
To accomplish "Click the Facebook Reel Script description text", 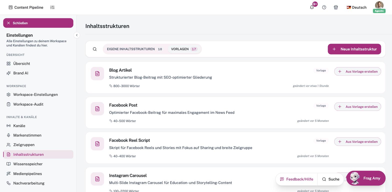I will click(x=181, y=148).
